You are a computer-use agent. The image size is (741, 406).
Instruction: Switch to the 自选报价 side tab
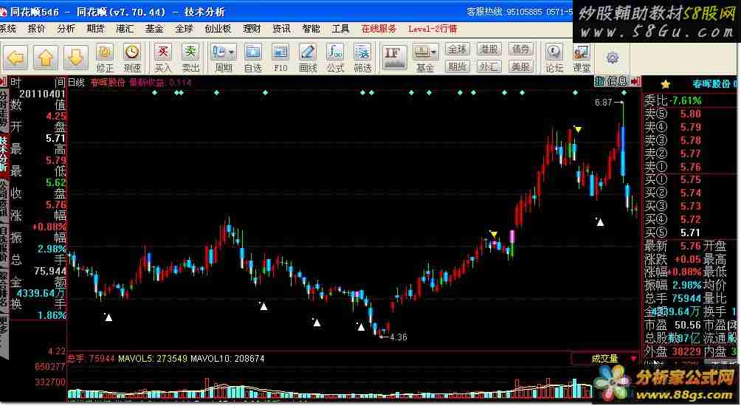coord(4,246)
